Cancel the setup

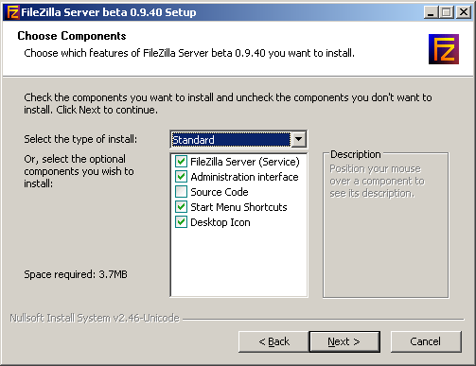click(x=426, y=341)
